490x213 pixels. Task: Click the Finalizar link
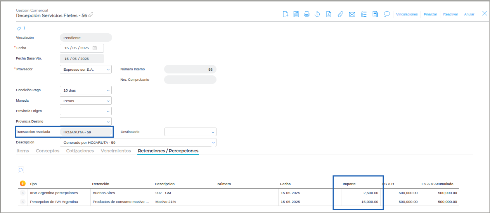(x=430, y=14)
